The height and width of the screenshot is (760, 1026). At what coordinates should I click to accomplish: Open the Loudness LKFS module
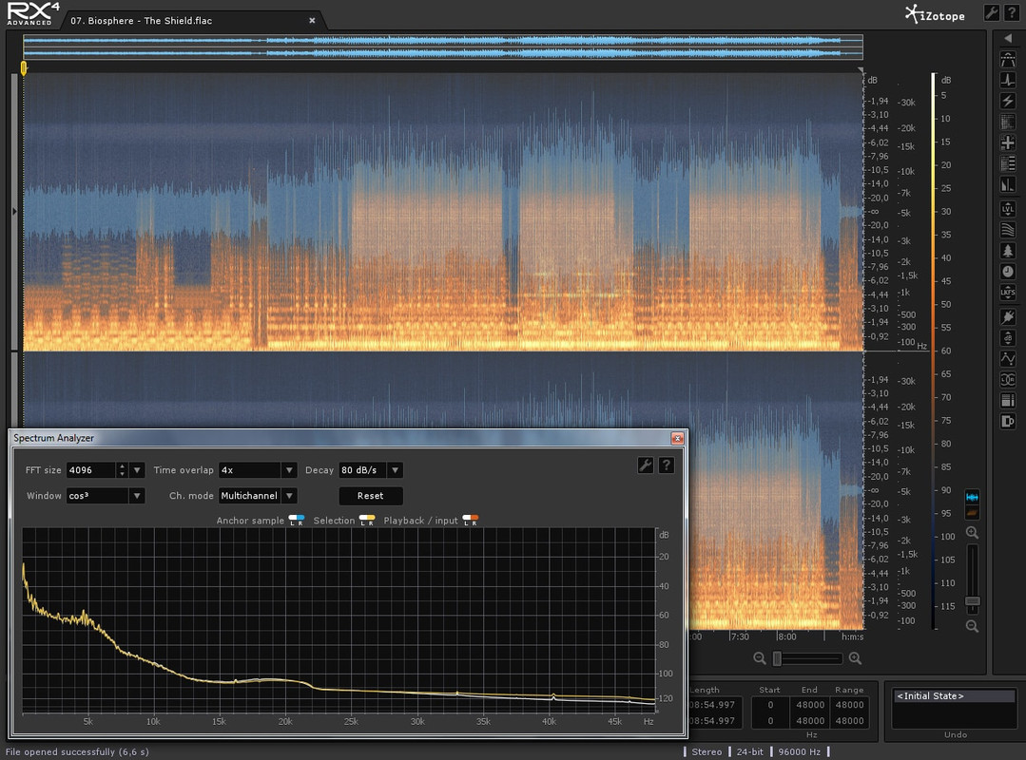(1008, 293)
